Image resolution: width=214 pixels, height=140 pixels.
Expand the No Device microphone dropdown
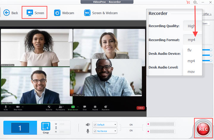(x=115, y=131)
